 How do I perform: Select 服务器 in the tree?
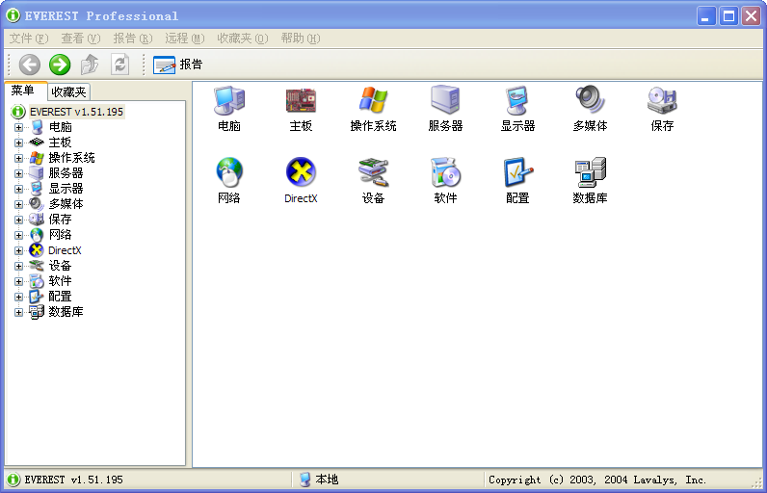pos(66,173)
